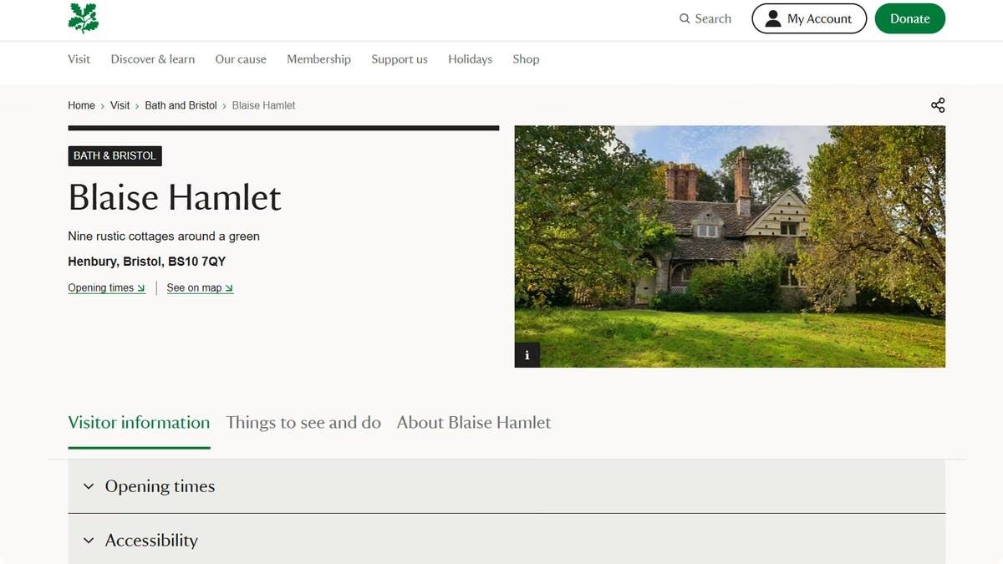
Task: Open the Our cause menu
Action: pyautogui.click(x=241, y=59)
